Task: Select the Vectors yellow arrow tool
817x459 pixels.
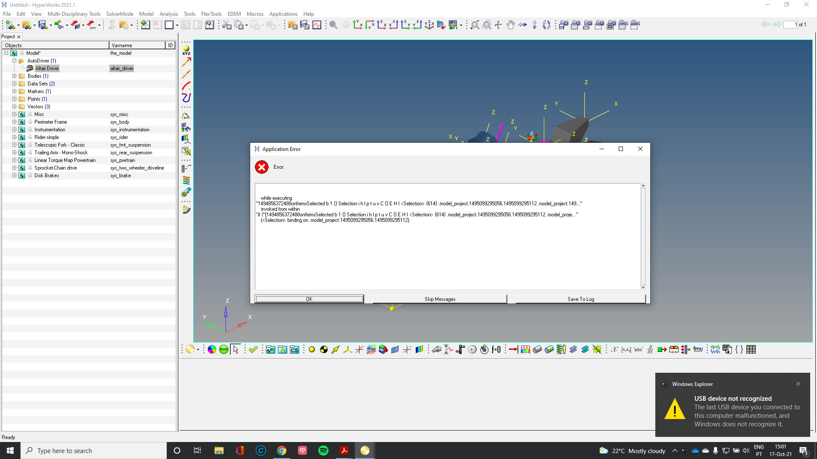Action: pyautogui.click(x=336, y=349)
